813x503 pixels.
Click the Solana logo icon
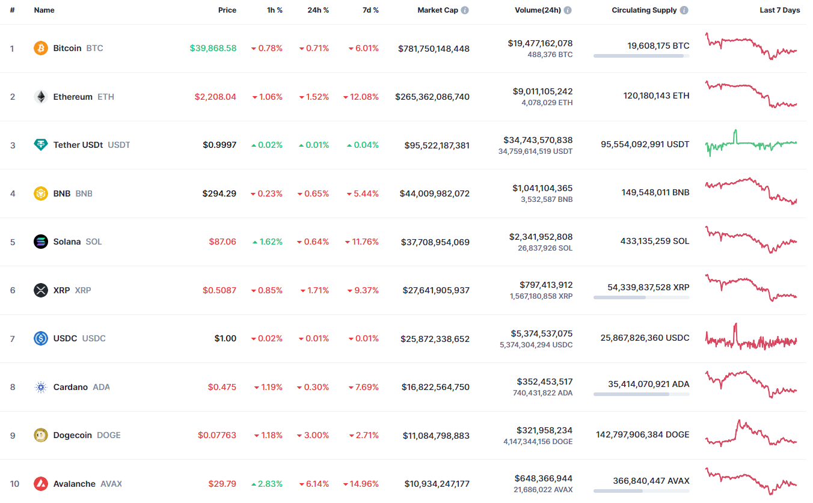point(41,242)
